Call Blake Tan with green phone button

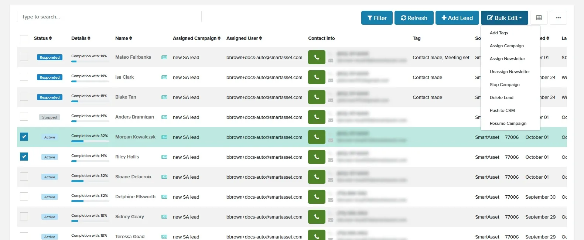click(x=317, y=97)
